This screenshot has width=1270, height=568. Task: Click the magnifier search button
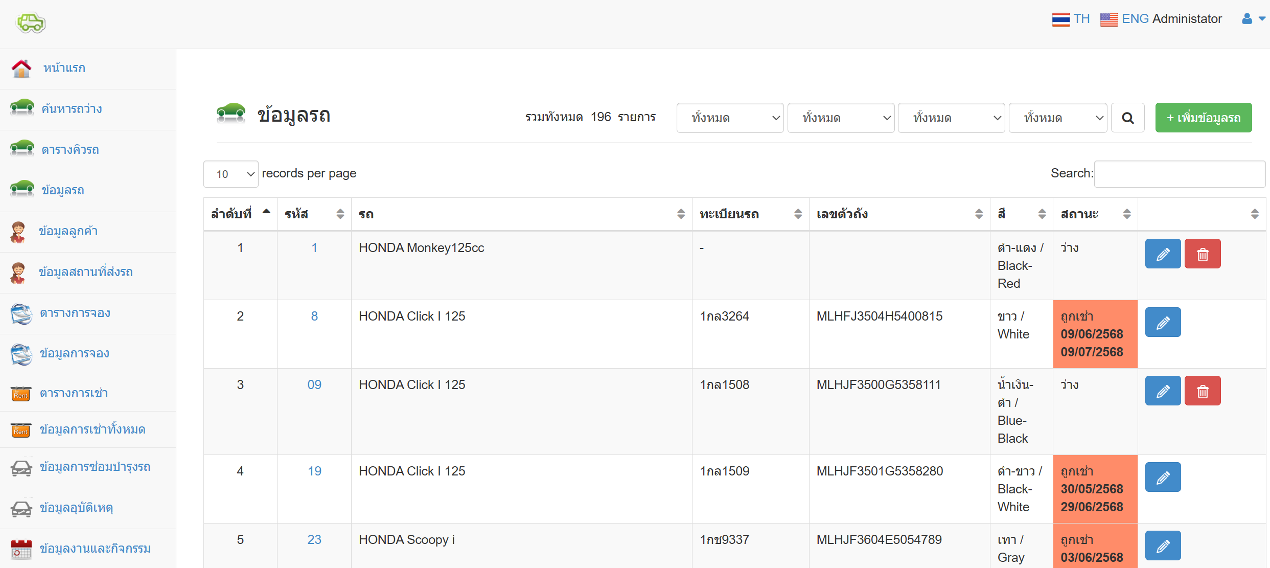pos(1128,118)
